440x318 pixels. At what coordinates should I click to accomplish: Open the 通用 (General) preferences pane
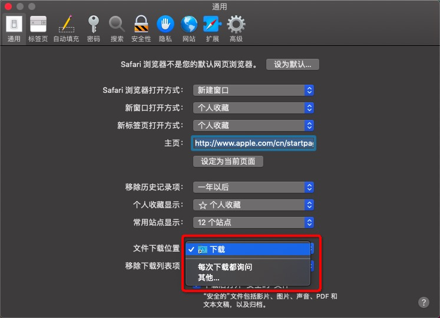[14, 29]
